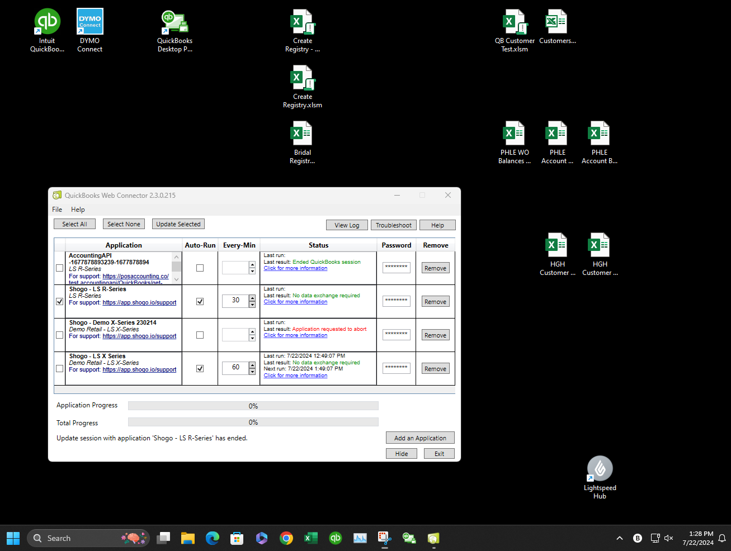Open notifications bell in system tray

(722, 538)
